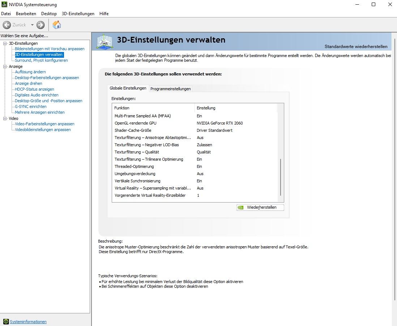Click the Funktion column header
Screen dimensions: 397x326
pos(153,108)
